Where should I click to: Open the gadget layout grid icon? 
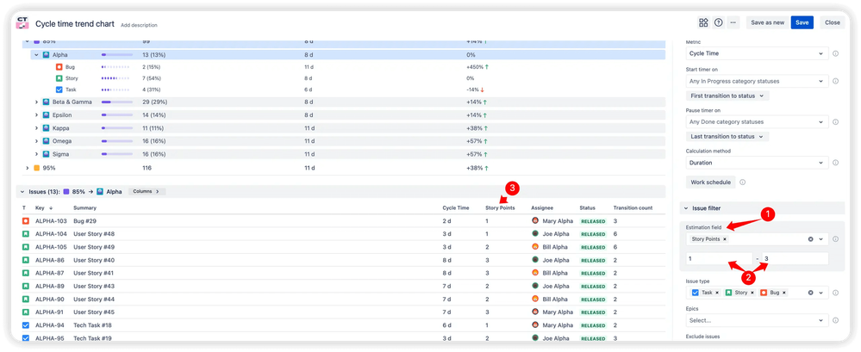703,23
